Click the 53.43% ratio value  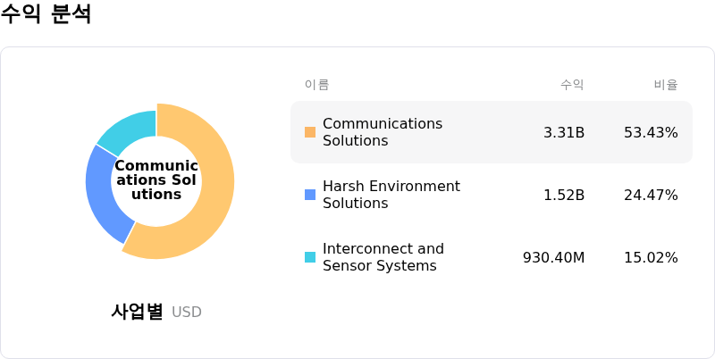[x=651, y=132]
